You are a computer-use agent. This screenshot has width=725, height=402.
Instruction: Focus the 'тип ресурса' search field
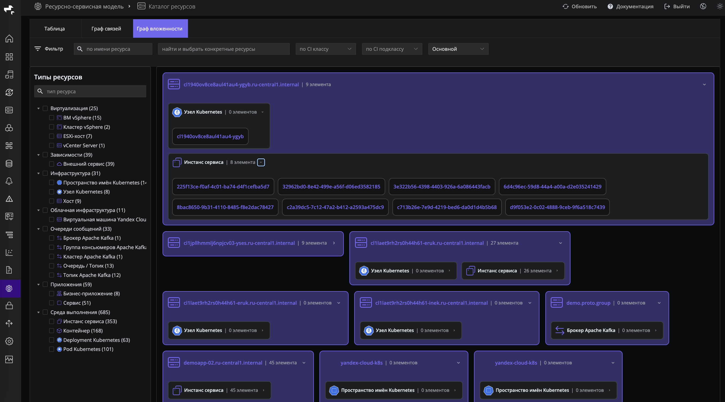90,91
